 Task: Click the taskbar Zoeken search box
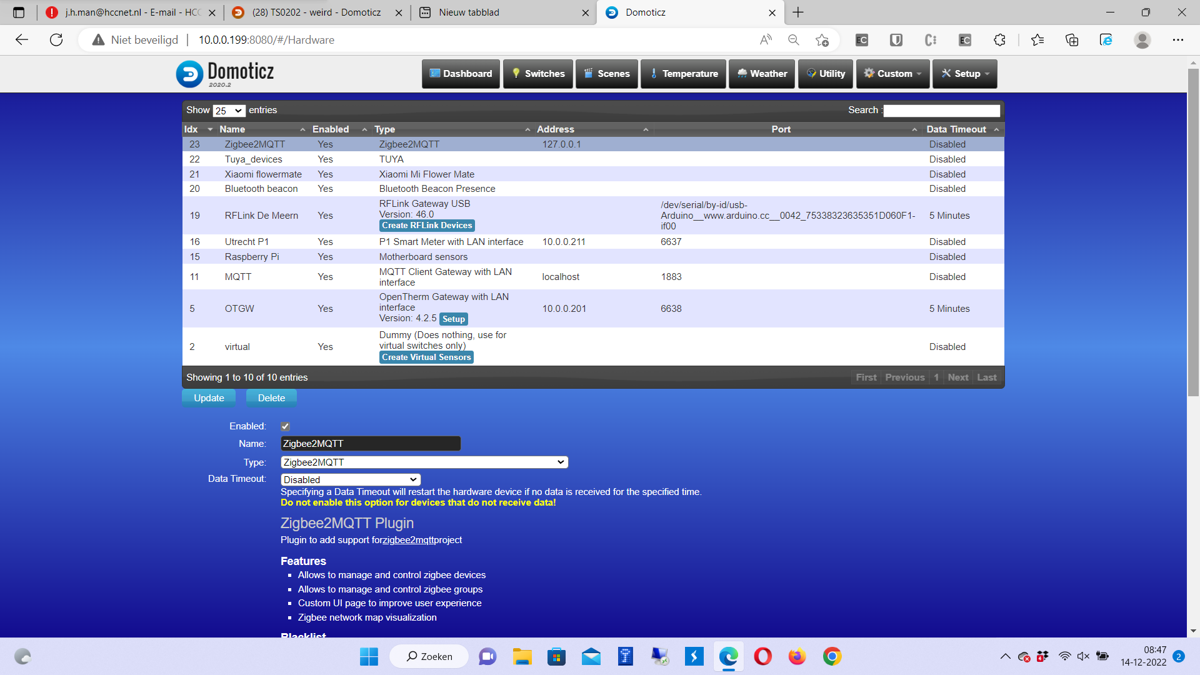click(429, 656)
